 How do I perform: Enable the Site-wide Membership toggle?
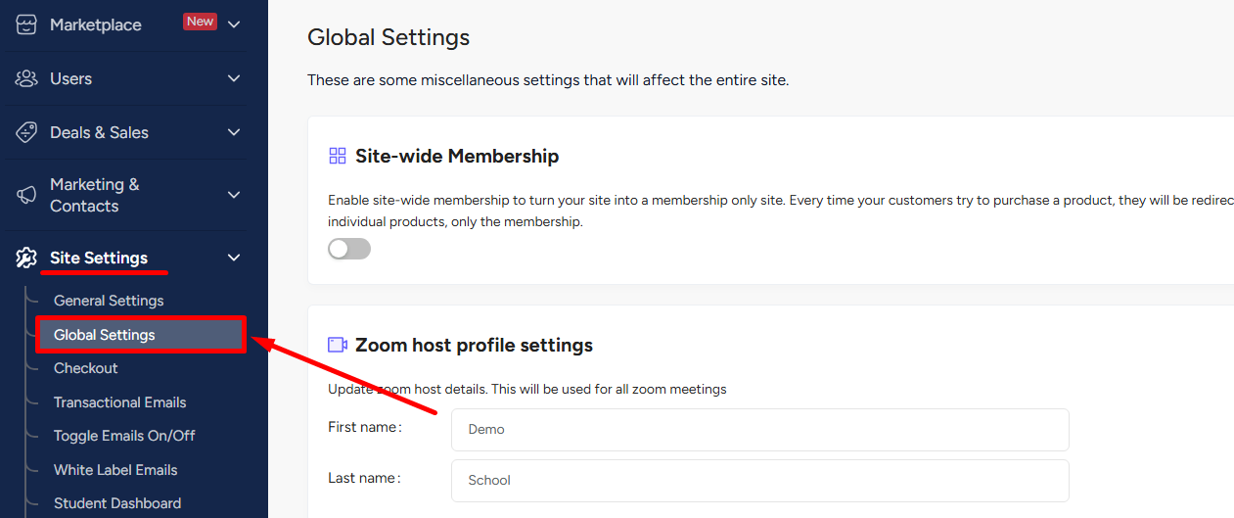pyautogui.click(x=349, y=249)
